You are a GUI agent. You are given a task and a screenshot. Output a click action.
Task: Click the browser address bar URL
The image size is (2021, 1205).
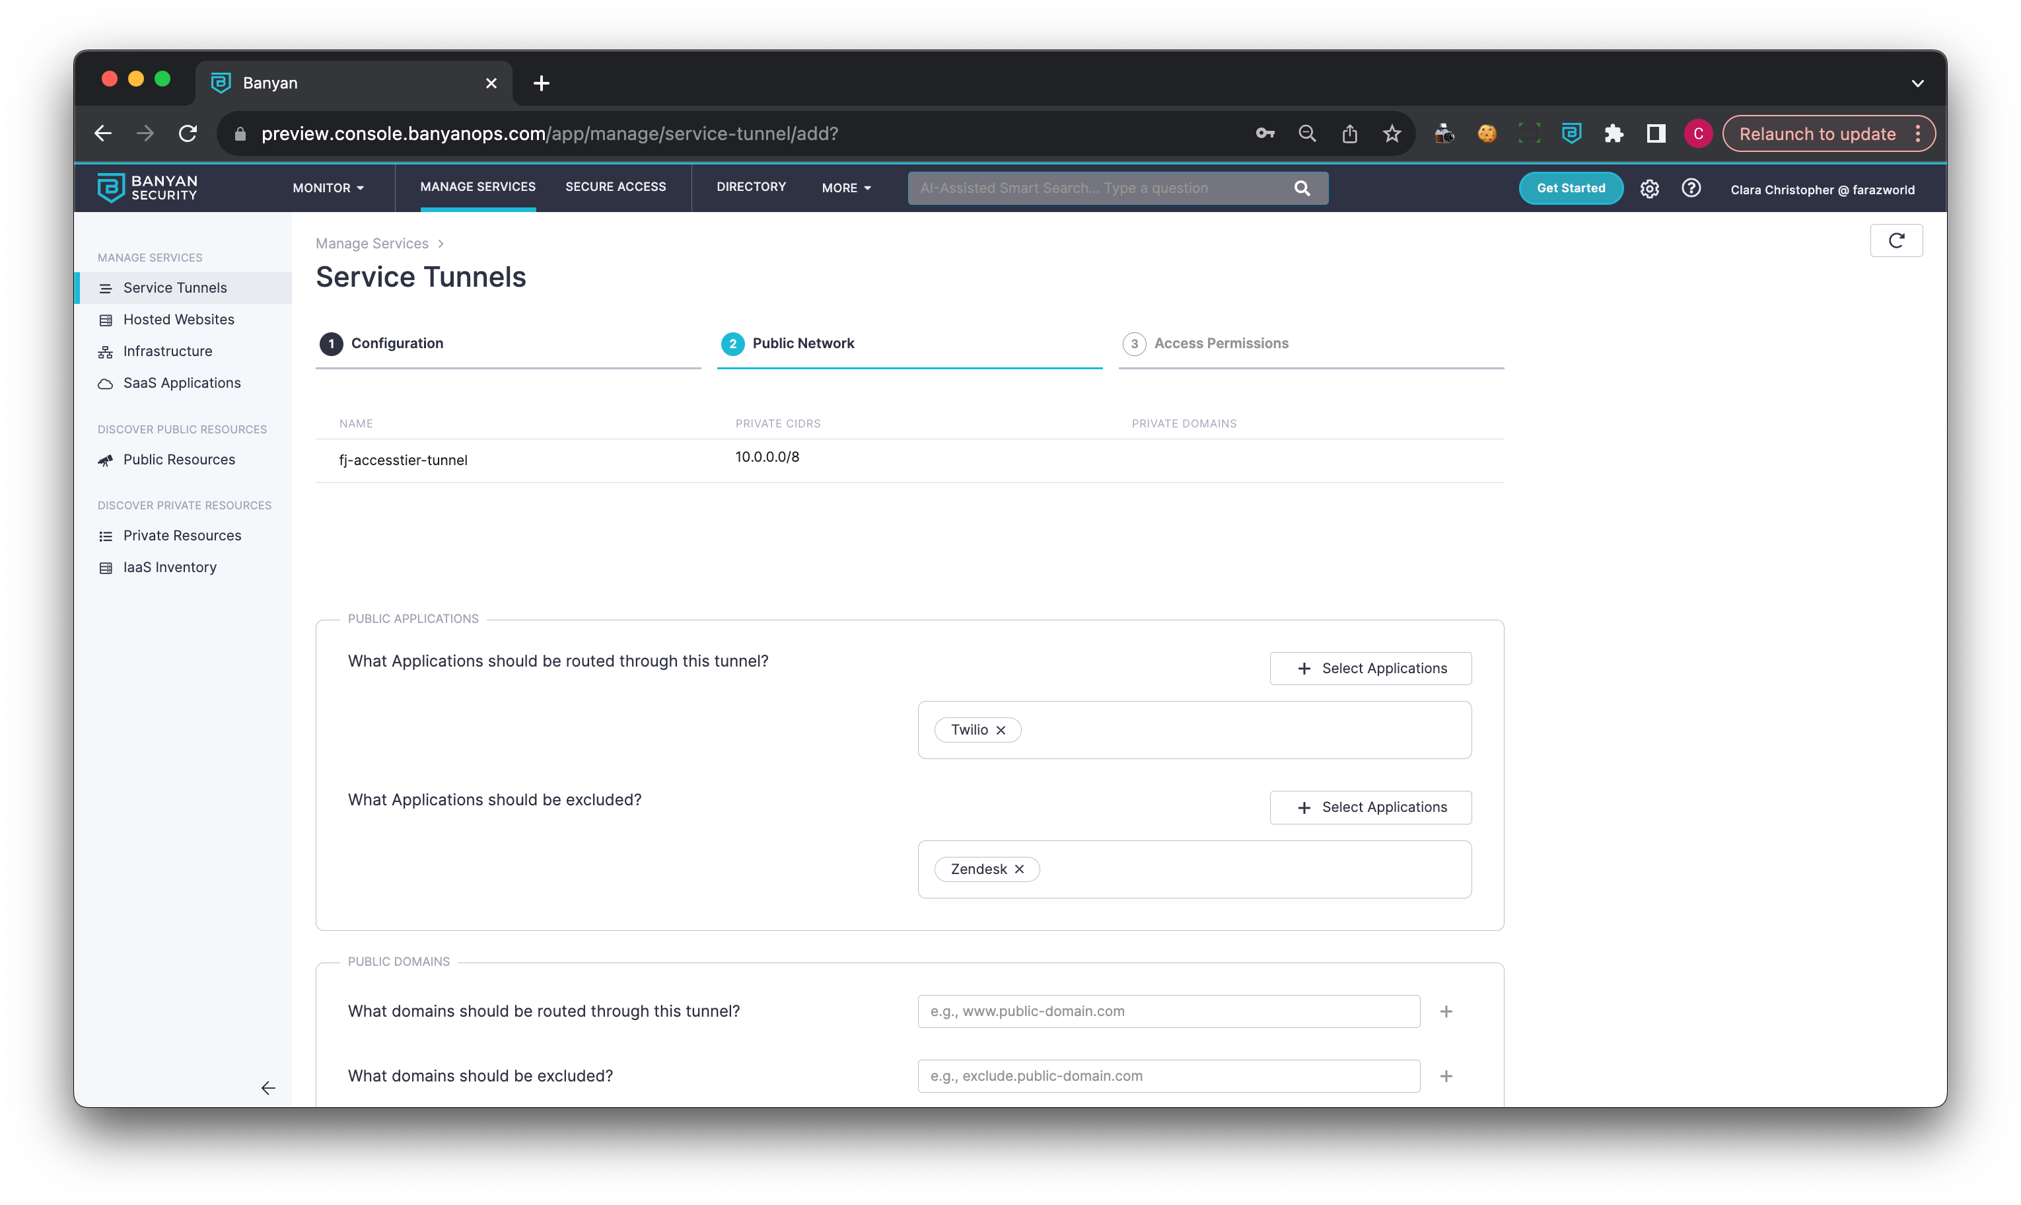tap(550, 134)
